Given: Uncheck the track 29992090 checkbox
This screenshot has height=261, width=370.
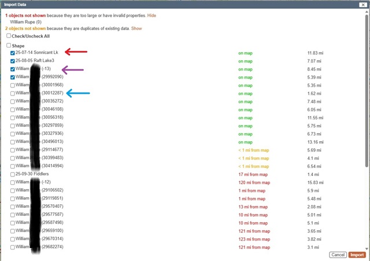Looking at the screenshot, I should (13, 77).
